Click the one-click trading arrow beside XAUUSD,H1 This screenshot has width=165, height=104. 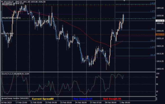click(2, 2)
